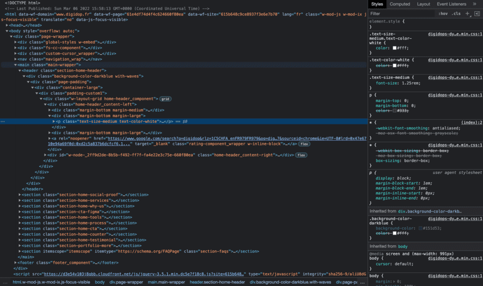Toggle the computed styles sidebar icon

pos(477,13)
